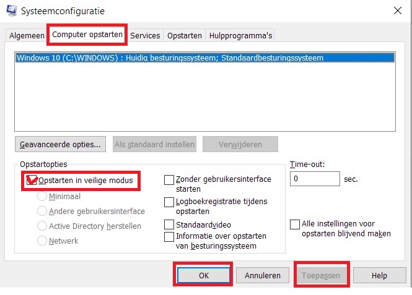Image resolution: width=412 pixels, height=295 pixels.
Task: Toggle Opstarten in veilige modus checkbox
Action: point(31,181)
